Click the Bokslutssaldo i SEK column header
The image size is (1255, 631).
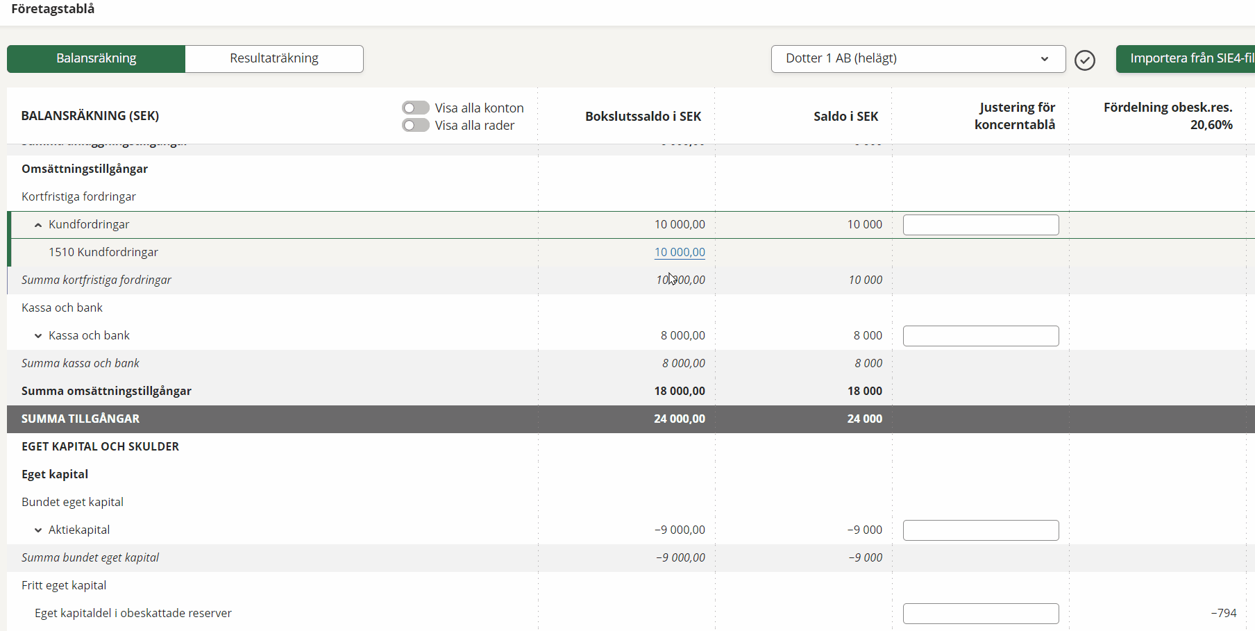click(642, 117)
